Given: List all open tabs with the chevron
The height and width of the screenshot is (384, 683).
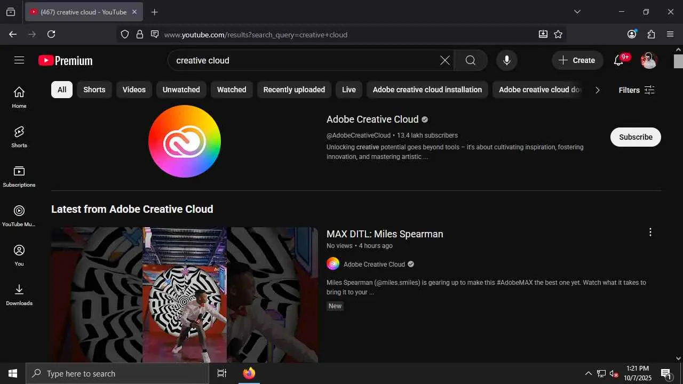Looking at the screenshot, I should click(577, 12).
